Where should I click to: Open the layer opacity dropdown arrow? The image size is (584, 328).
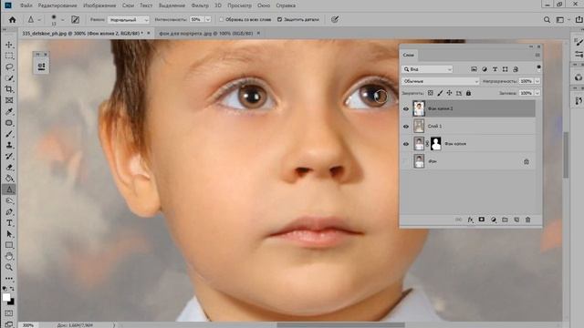click(537, 81)
